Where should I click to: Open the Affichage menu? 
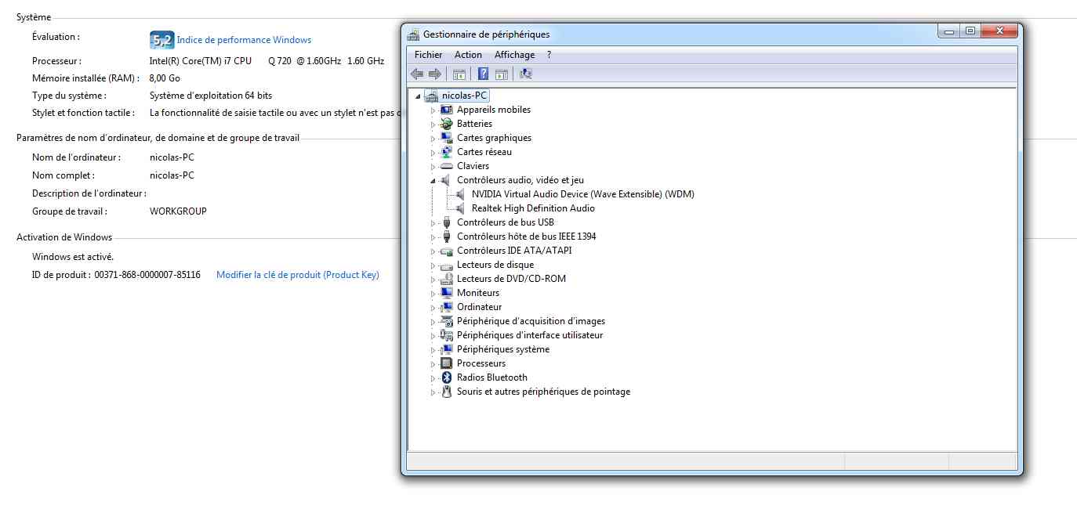pos(514,55)
